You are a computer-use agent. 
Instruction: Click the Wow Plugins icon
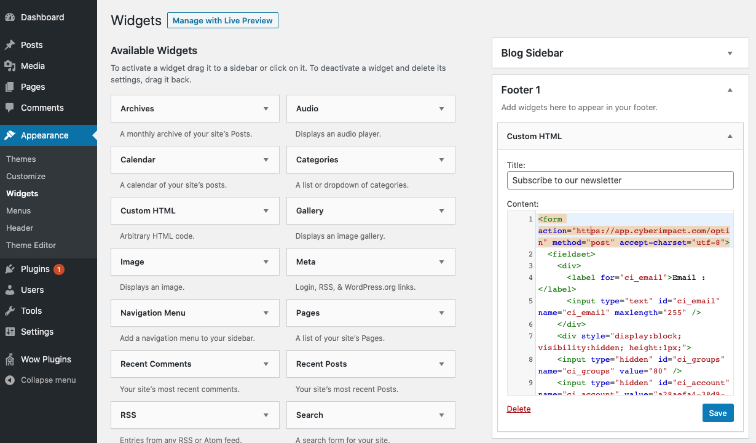(11, 359)
